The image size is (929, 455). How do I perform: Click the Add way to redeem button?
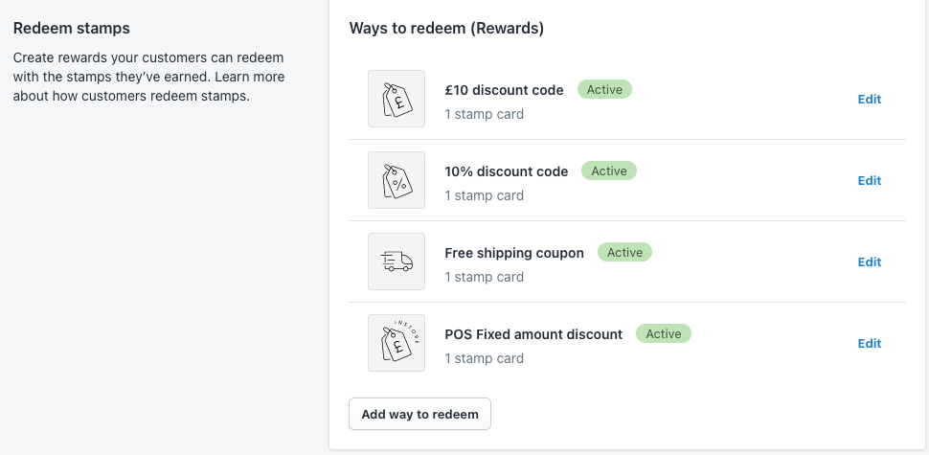click(x=419, y=414)
